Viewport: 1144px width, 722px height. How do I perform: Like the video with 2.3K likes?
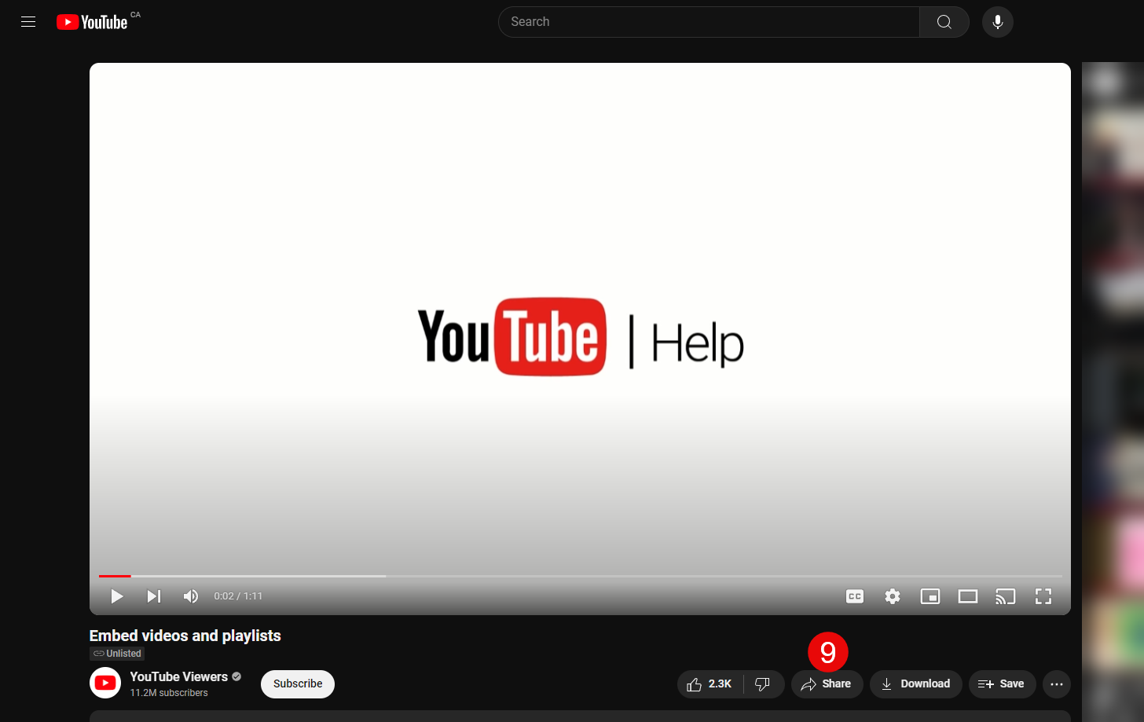(710, 684)
